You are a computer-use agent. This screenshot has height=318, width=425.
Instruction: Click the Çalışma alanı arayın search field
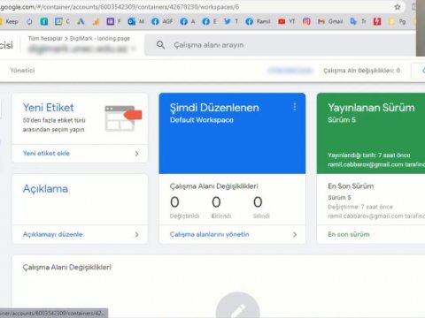pos(281,45)
